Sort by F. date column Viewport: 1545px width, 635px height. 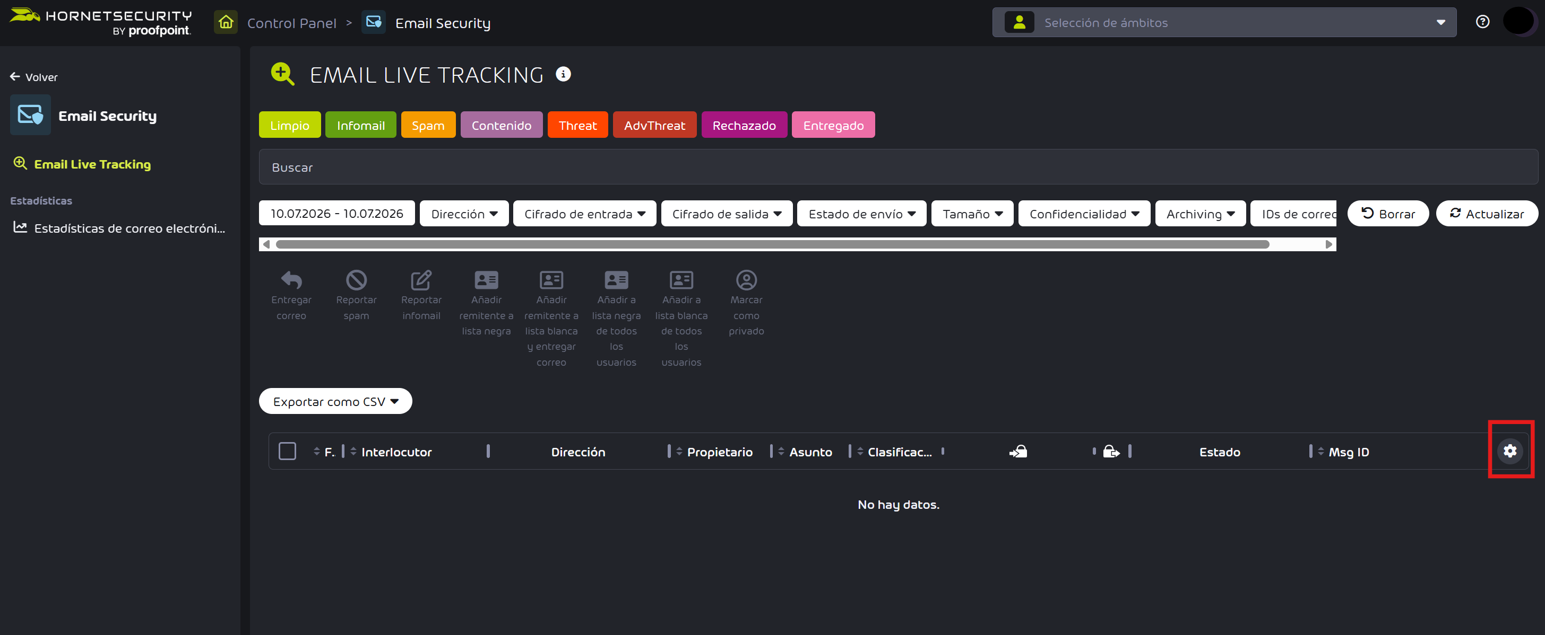click(x=324, y=452)
